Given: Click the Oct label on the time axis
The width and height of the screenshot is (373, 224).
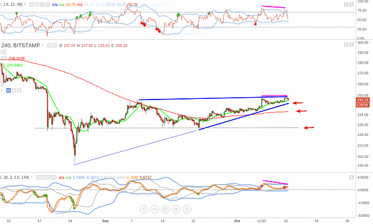Looking at the screenshot, I should click(x=237, y=221).
